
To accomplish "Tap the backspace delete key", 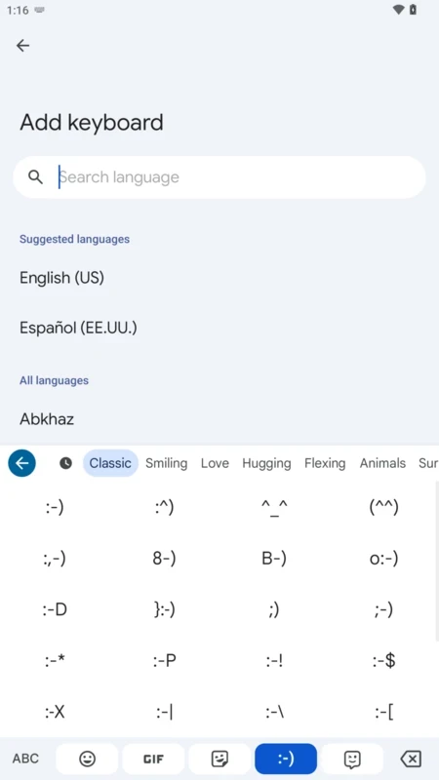I will (411, 759).
